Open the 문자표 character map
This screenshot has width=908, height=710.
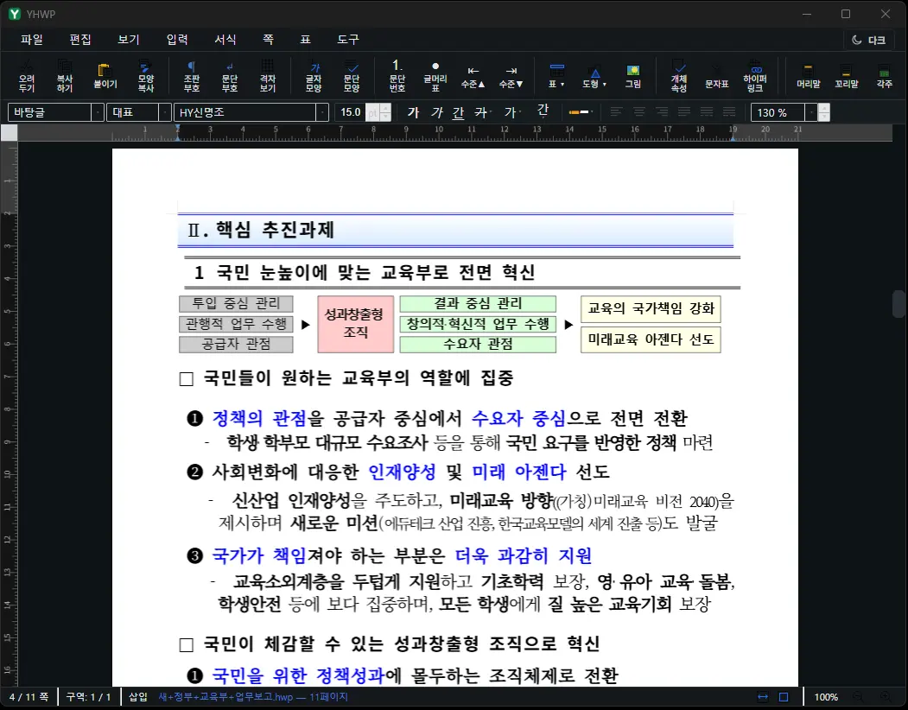tap(716, 77)
